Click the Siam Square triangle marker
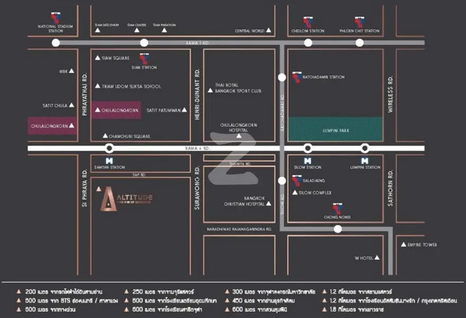 click(x=97, y=58)
